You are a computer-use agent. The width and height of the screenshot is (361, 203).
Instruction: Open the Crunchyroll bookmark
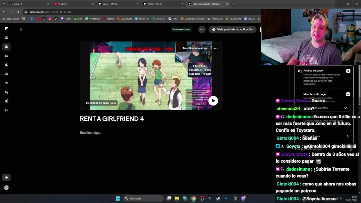(124, 19)
